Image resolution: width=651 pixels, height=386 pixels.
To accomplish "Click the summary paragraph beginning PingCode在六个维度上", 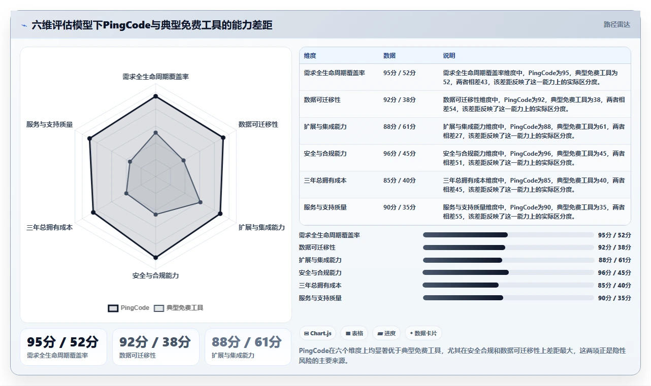I will [463, 356].
